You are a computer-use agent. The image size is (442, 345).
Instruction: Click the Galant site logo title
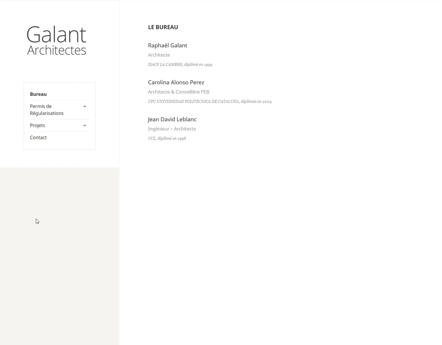coord(56,34)
